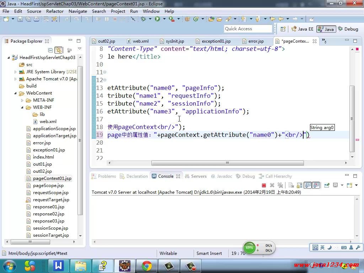Open the Package Explorer view menu dropdown
Screen dimensions: 364x273
(79, 50)
